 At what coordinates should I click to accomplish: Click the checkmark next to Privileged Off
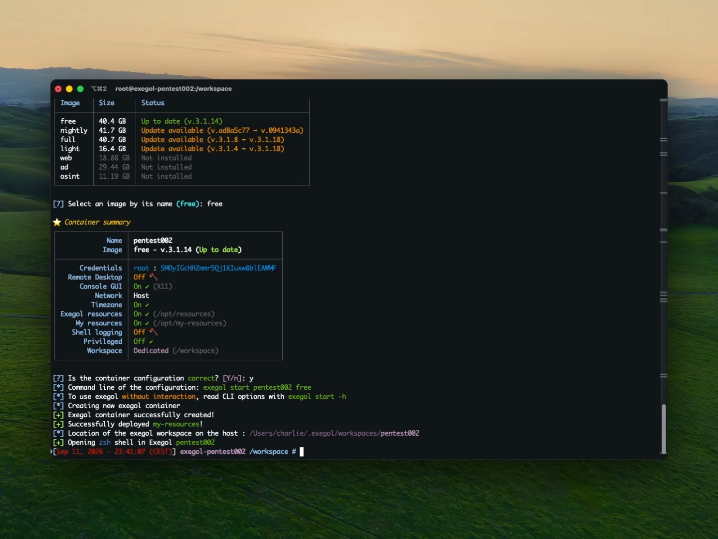tap(151, 342)
